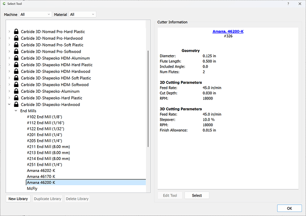Open the Material dropdown
The image size is (306, 216).
82,15
